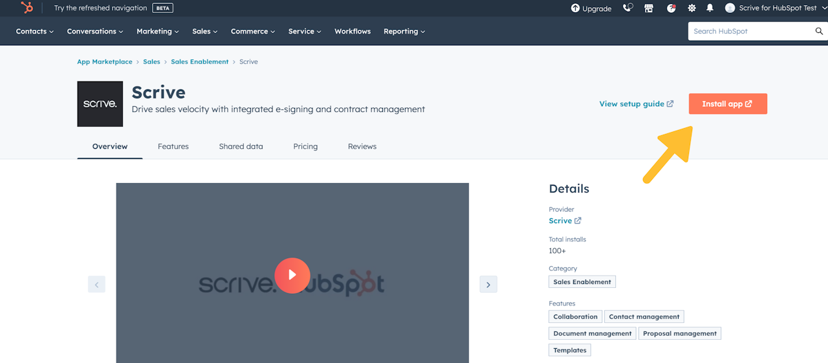The height and width of the screenshot is (363, 828).
Task: Go to next media carousel slide
Action: tap(488, 284)
